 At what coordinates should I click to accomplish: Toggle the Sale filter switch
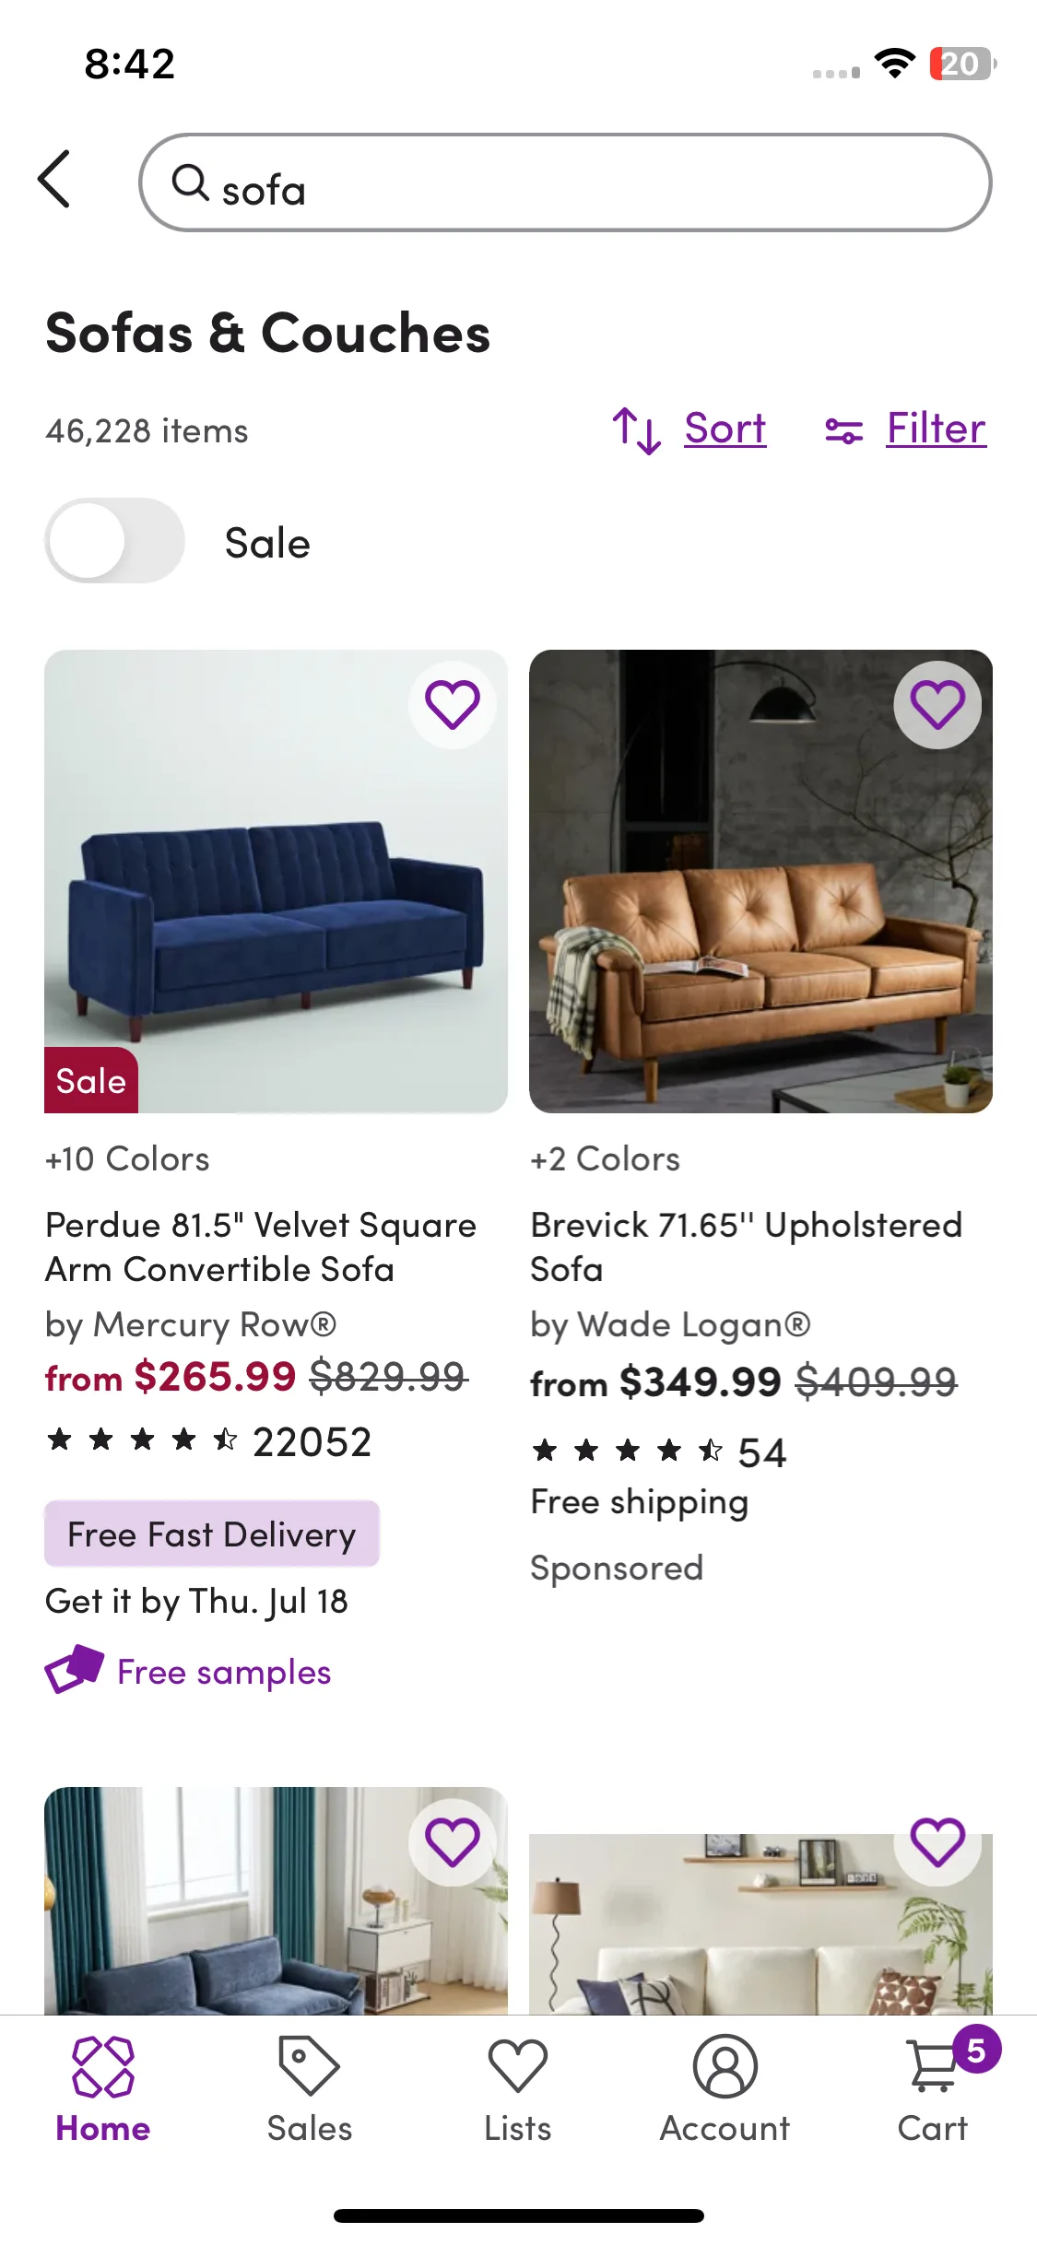coord(115,541)
